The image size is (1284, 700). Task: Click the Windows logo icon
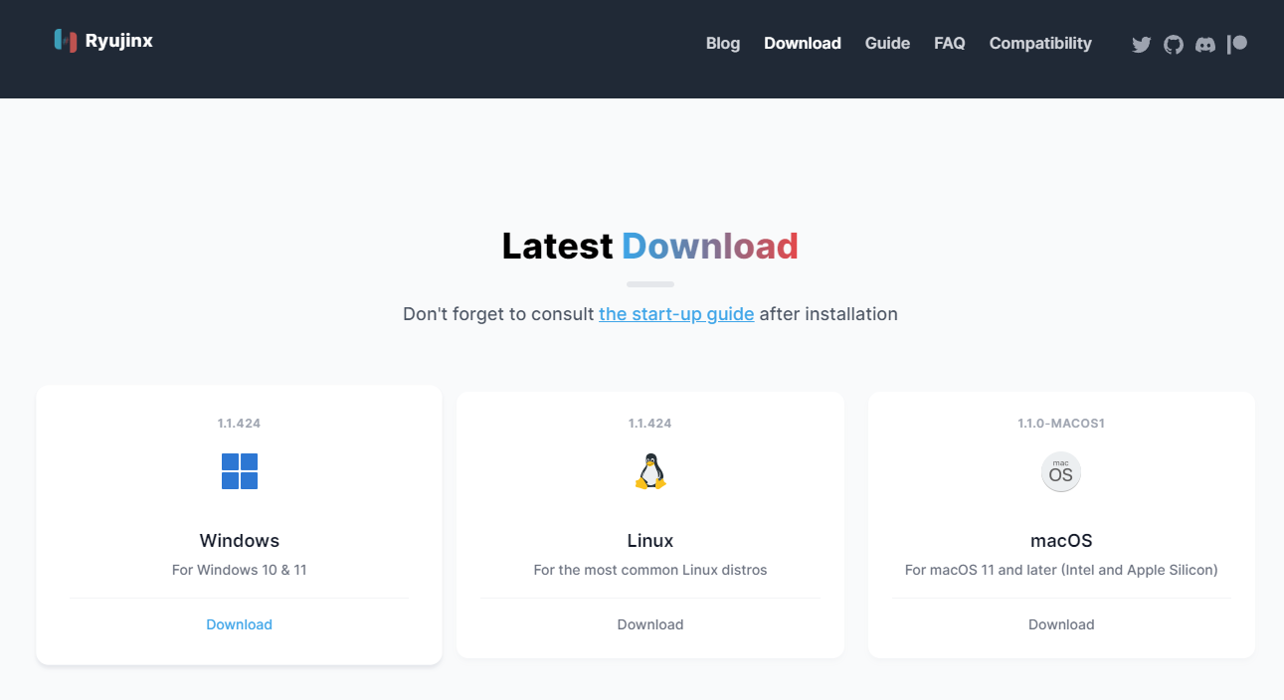pos(240,471)
